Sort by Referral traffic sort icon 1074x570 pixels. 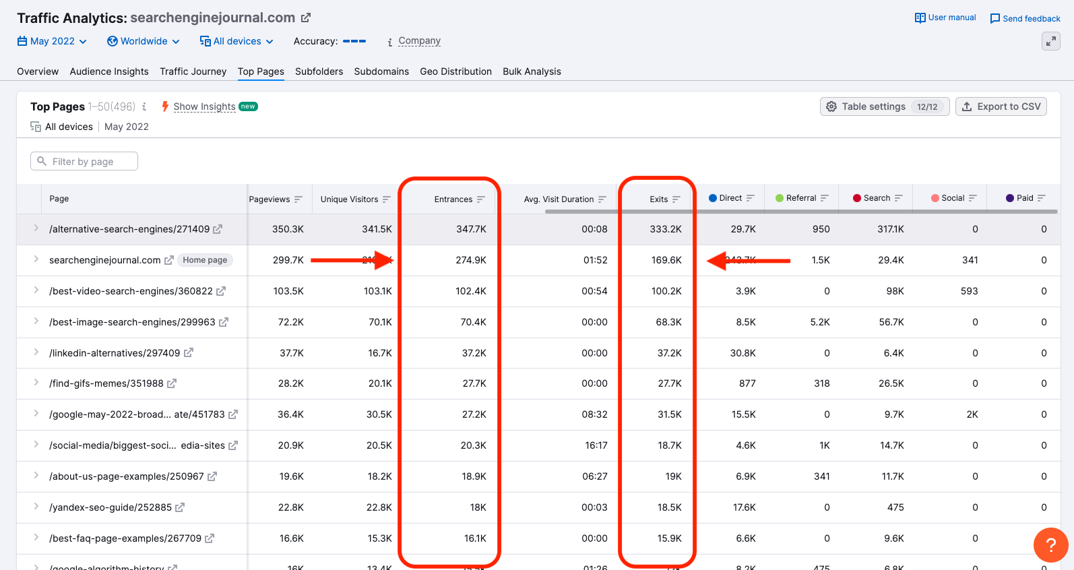(x=825, y=198)
